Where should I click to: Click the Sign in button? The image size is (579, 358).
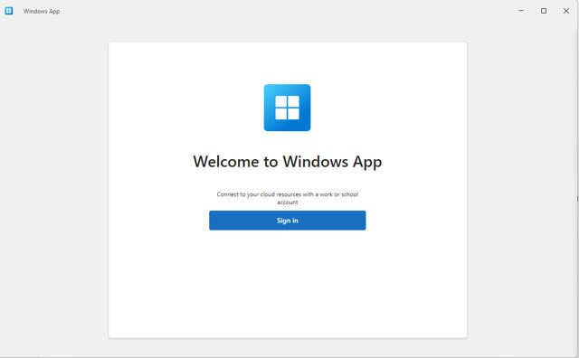click(288, 221)
